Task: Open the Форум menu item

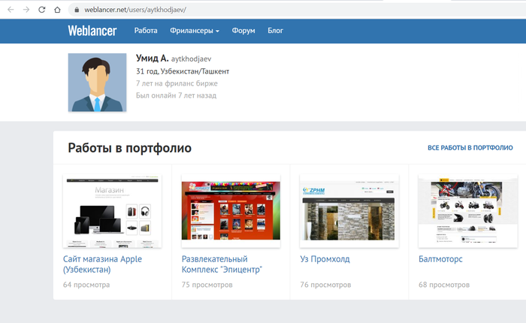Action: coord(243,31)
